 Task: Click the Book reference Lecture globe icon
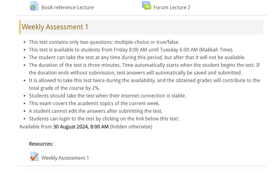[34, 6]
